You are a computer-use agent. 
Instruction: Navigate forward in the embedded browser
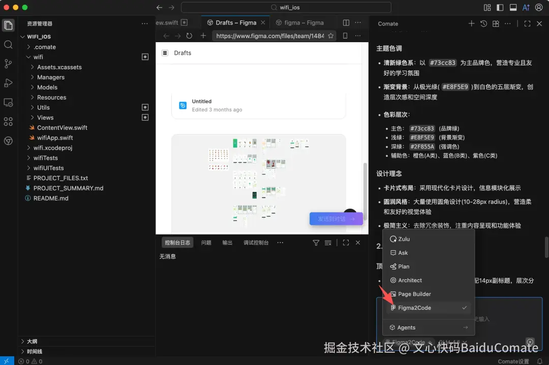177,36
